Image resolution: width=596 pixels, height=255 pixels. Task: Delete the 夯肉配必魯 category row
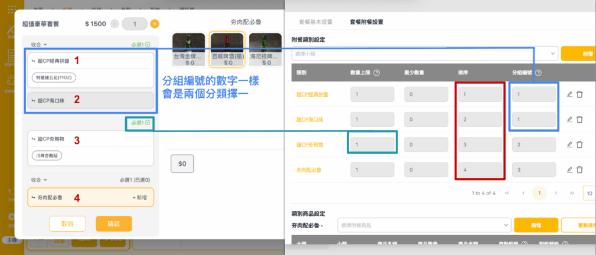click(579, 169)
